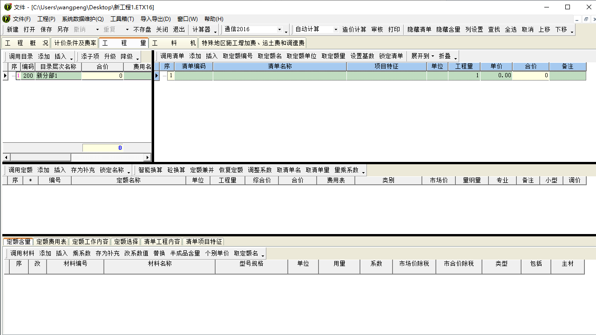Viewport: 596px width, 335px height.
Task: Click the right arrow of the left panel's horizontal scrollbar
Action: pos(148,158)
